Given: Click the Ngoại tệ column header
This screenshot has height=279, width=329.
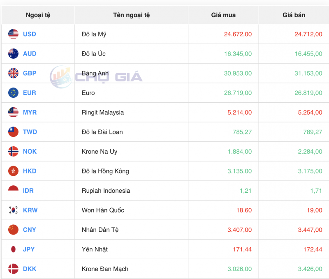Looking at the screenshot, I should click(37, 15).
